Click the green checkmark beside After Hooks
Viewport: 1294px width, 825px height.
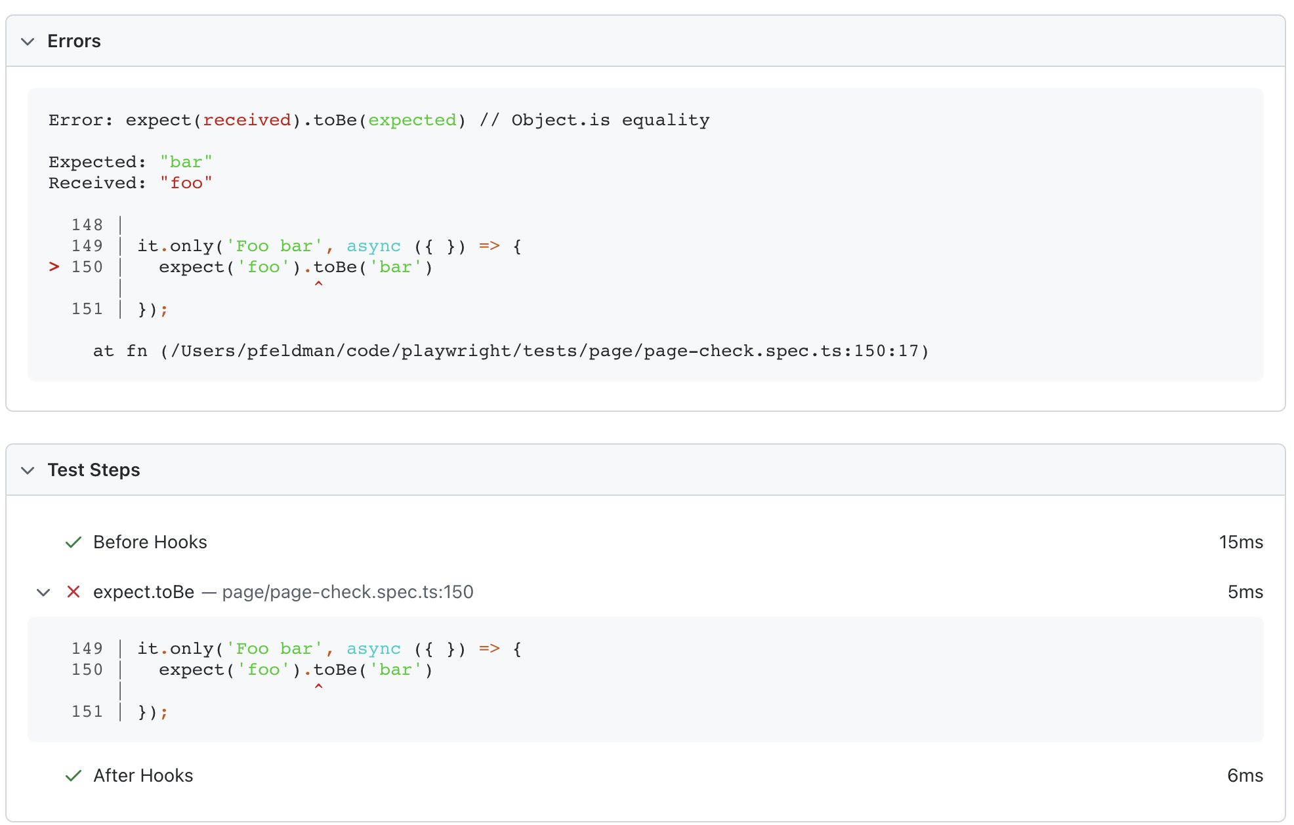(x=73, y=775)
